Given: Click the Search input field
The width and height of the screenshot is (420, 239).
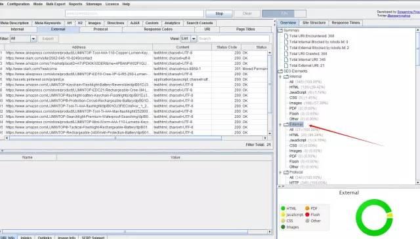Looking at the screenshot, I should [x=234, y=39].
